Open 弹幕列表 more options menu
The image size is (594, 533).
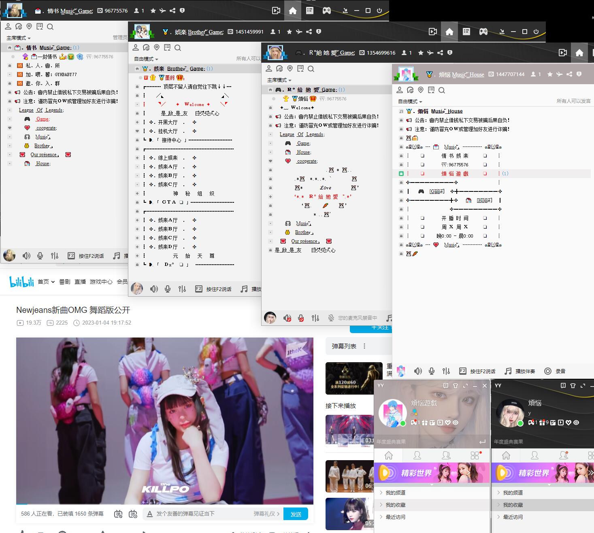click(364, 346)
